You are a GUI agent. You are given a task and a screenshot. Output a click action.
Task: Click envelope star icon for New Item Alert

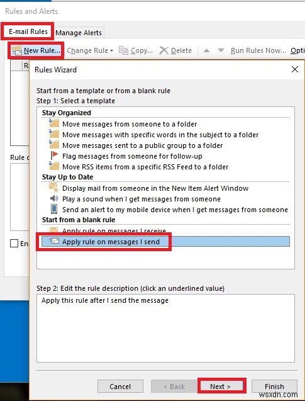pos(54,188)
